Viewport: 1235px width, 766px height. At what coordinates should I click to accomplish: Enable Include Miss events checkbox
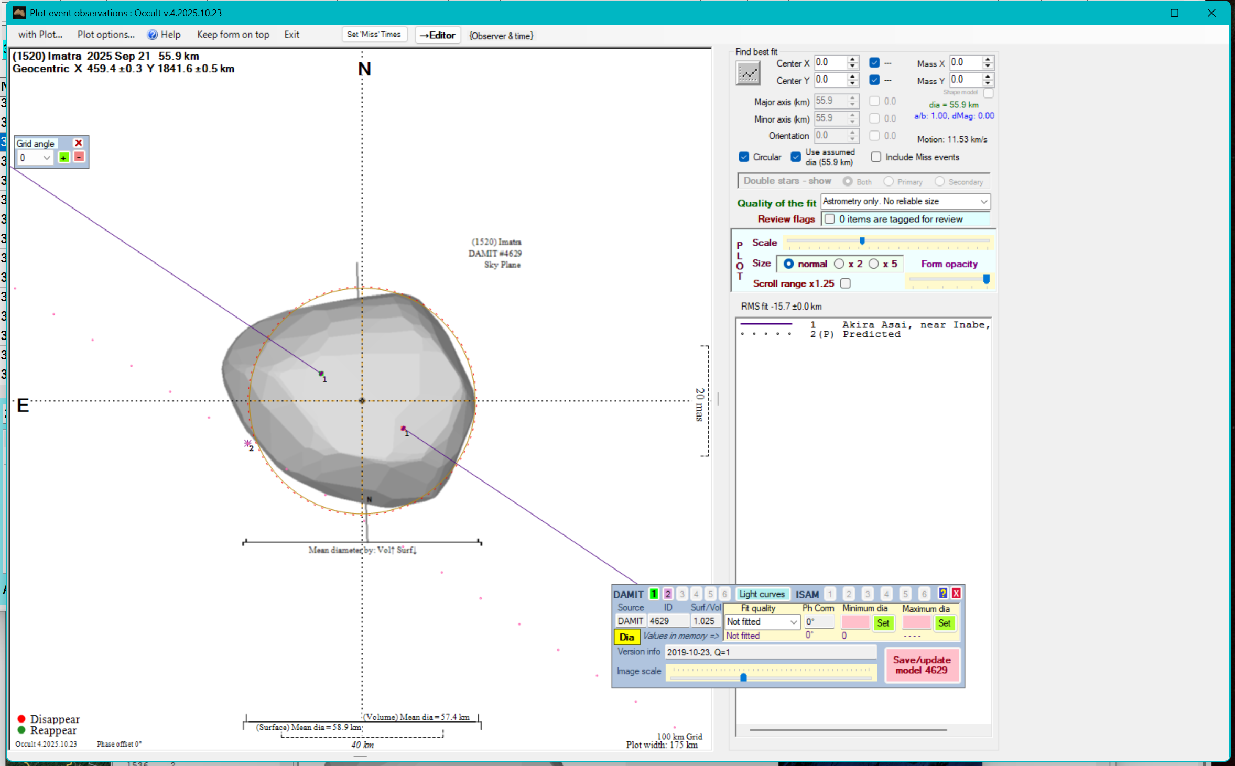click(x=876, y=157)
